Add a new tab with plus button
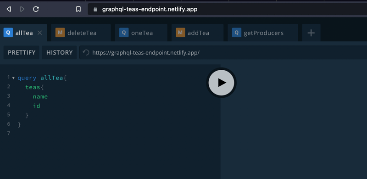Image resolution: width=367 pixels, height=179 pixels. pos(311,33)
